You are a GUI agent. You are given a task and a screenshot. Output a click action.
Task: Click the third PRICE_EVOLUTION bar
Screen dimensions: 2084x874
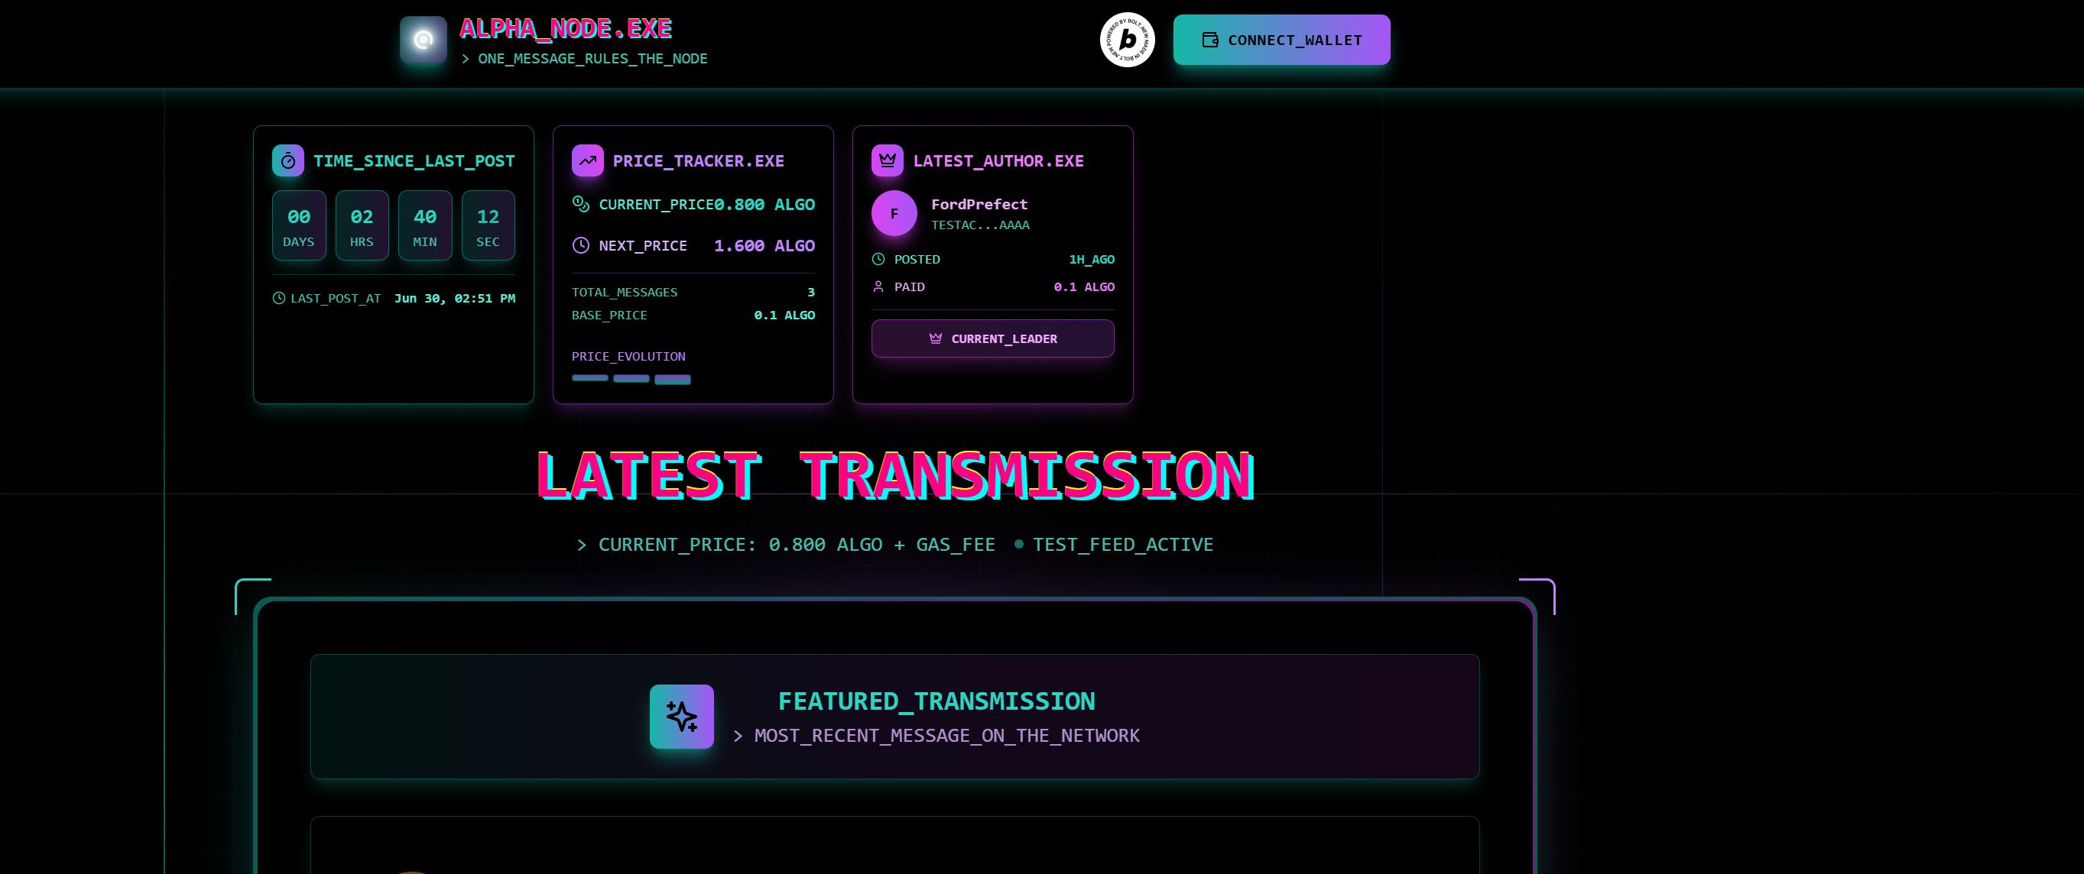coord(672,379)
